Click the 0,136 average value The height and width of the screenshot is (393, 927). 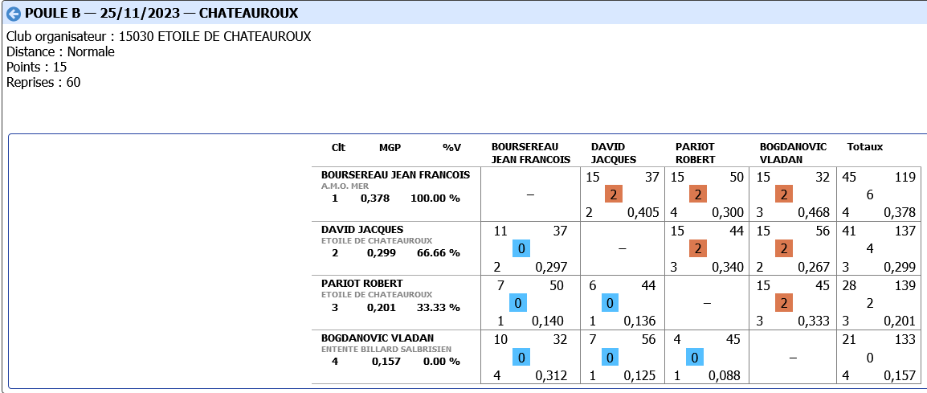(641, 321)
